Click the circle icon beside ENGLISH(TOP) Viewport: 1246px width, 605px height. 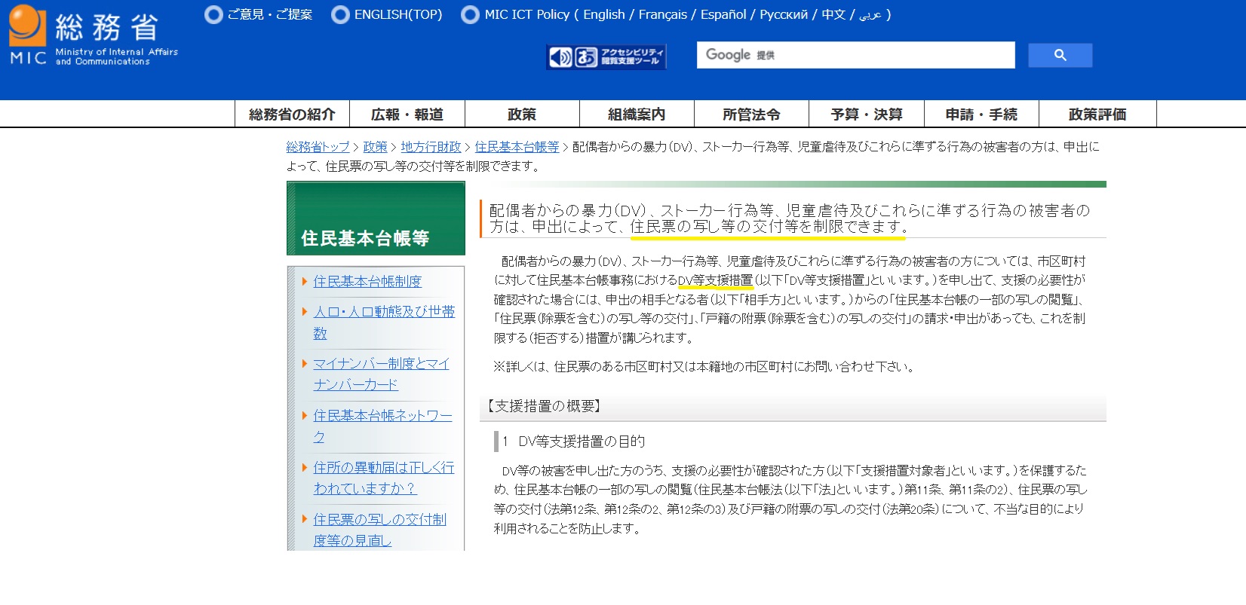(x=340, y=14)
